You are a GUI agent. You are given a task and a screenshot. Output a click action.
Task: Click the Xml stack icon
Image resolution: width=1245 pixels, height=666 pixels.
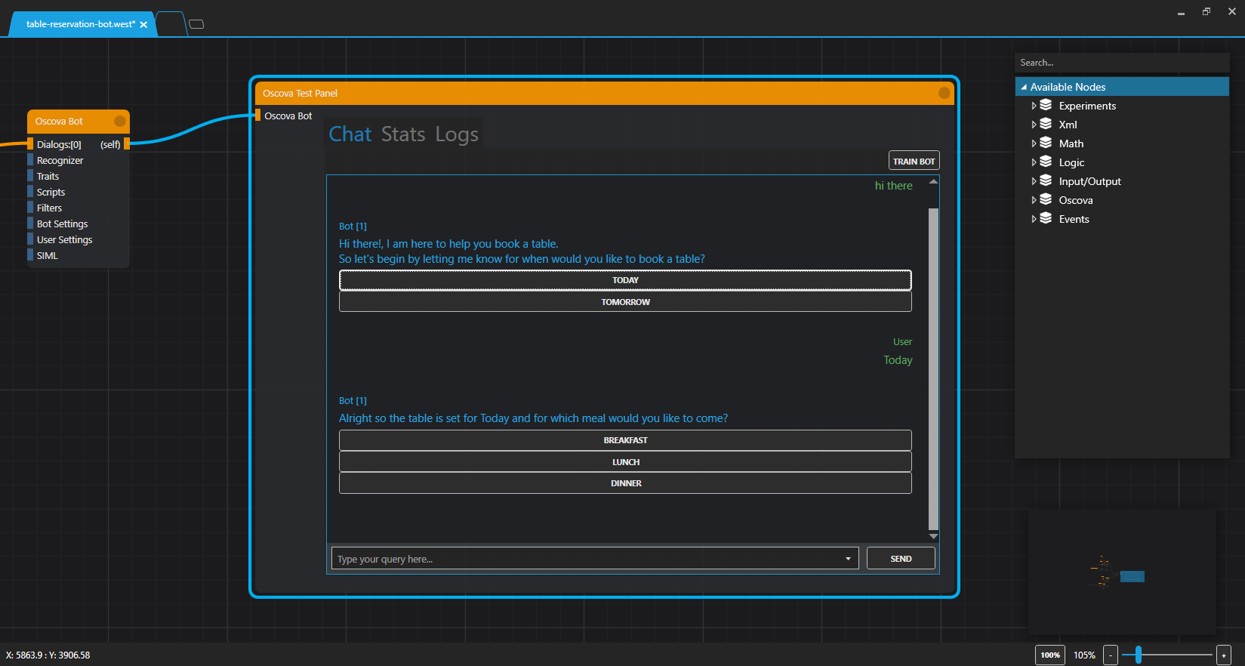pos(1046,124)
